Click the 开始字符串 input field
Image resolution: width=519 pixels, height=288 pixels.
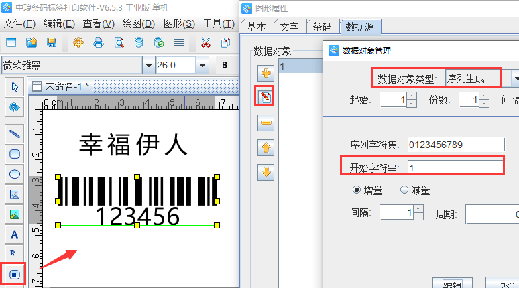(x=455, y=167)
